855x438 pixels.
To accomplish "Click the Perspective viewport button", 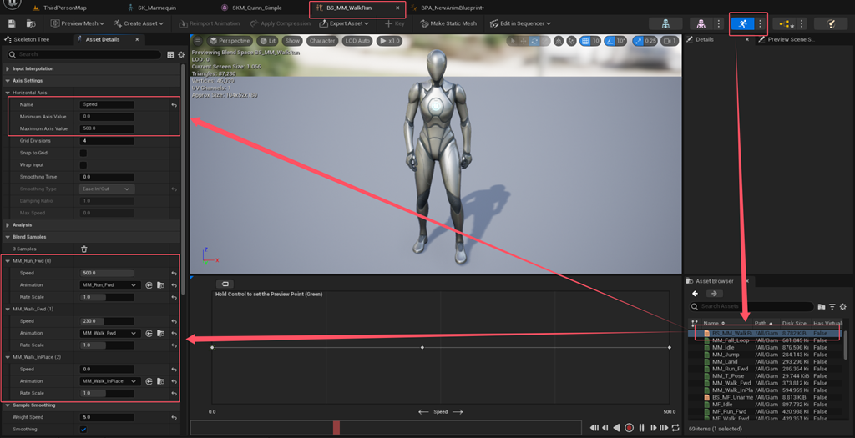I will tap(230, 41).
